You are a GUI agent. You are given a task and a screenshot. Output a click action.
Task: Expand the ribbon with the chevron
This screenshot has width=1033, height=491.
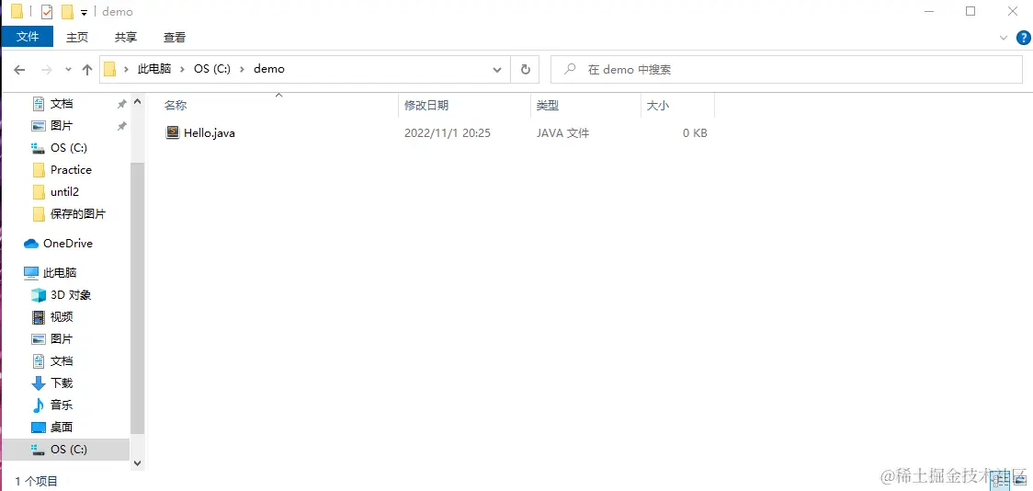pyautogui.click(x=1004, y=38)
